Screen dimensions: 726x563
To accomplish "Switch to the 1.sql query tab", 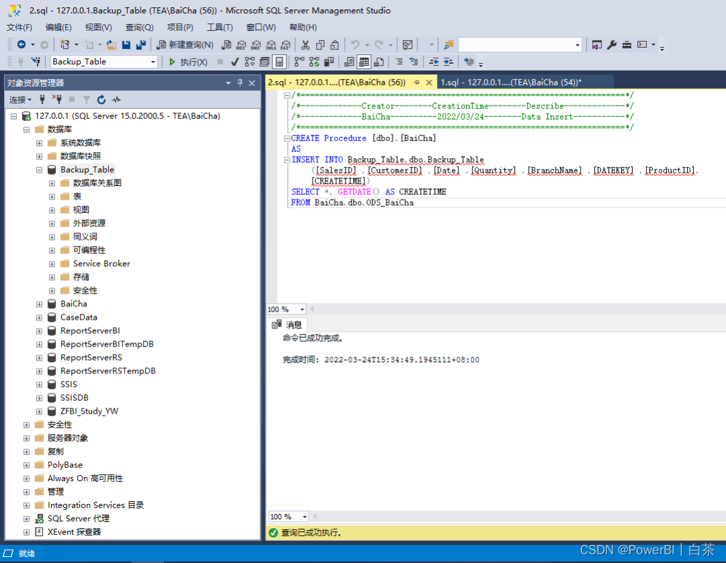I will 511,83.
